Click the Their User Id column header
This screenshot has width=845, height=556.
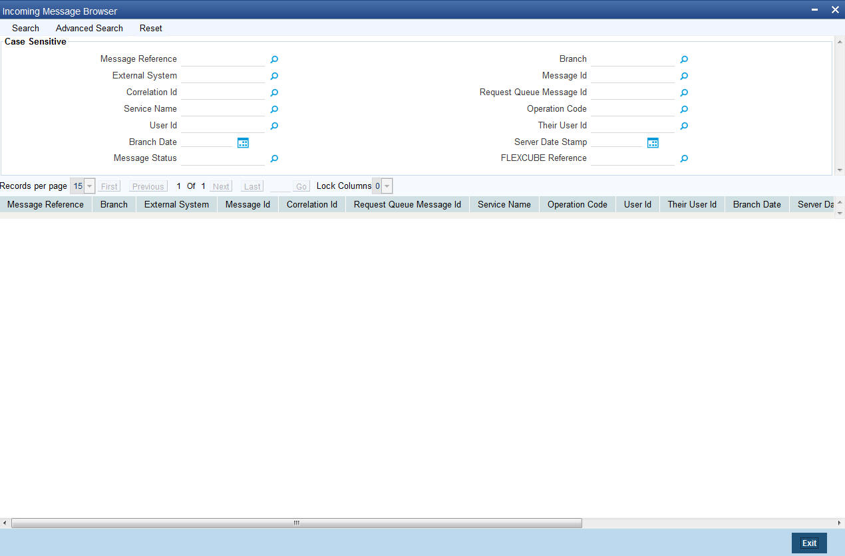(692, 205)
